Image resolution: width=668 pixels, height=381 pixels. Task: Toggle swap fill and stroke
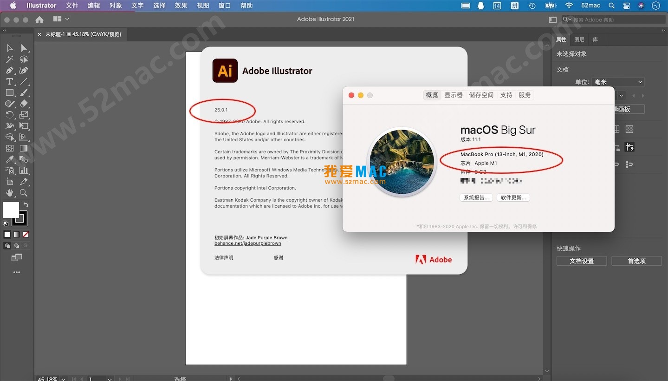26,204
